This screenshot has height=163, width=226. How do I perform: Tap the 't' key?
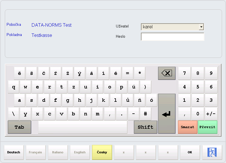pos(61,87)
